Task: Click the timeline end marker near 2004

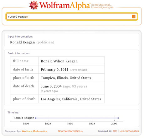Action: (x=118, y=118)
